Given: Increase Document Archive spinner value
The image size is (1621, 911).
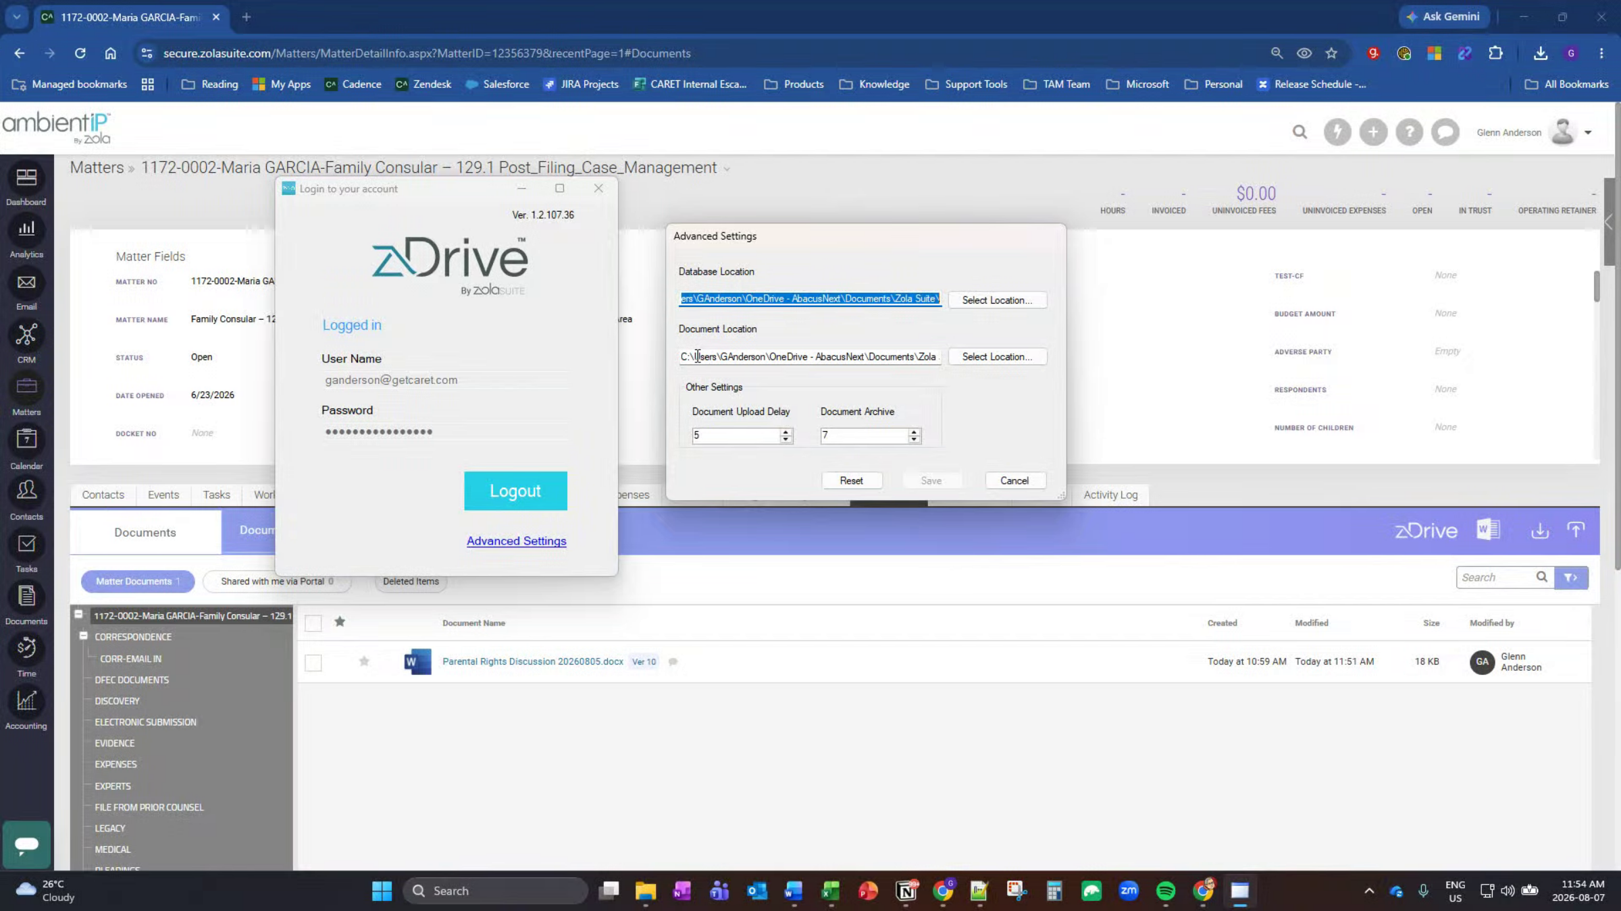Looking at the screenshot, I should tap(914, 432).
